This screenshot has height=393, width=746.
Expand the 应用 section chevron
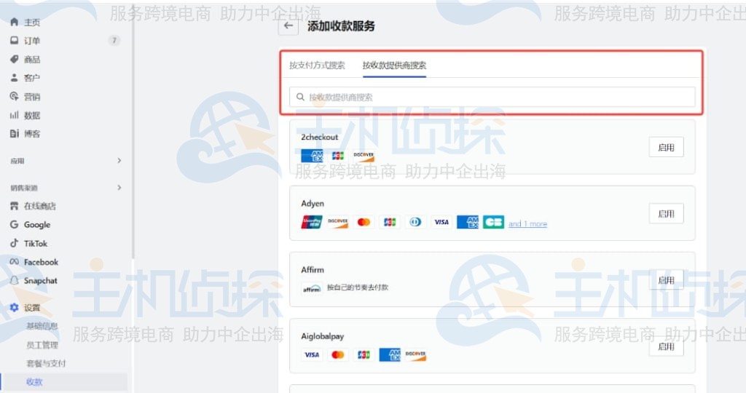(x=119, y=161)
